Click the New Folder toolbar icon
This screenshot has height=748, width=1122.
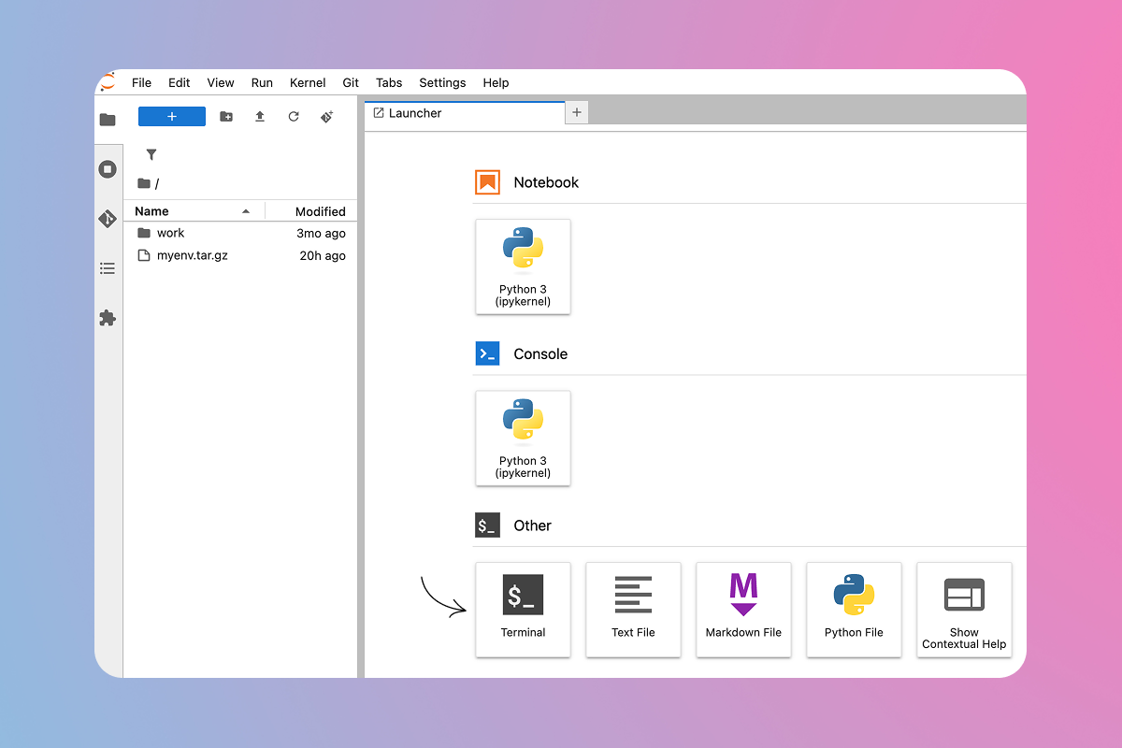coord(226,116)
